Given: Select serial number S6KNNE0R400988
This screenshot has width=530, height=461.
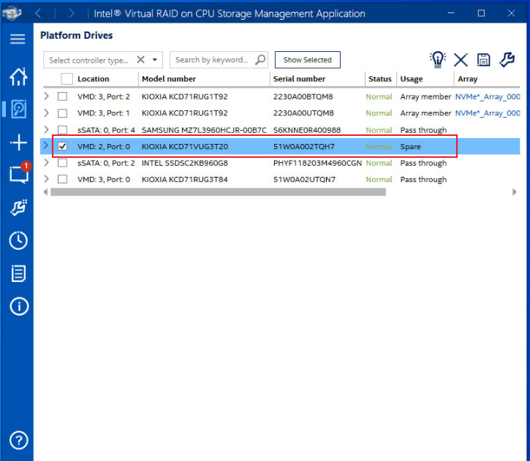Looking at the screenshot, I should point(307,130).
